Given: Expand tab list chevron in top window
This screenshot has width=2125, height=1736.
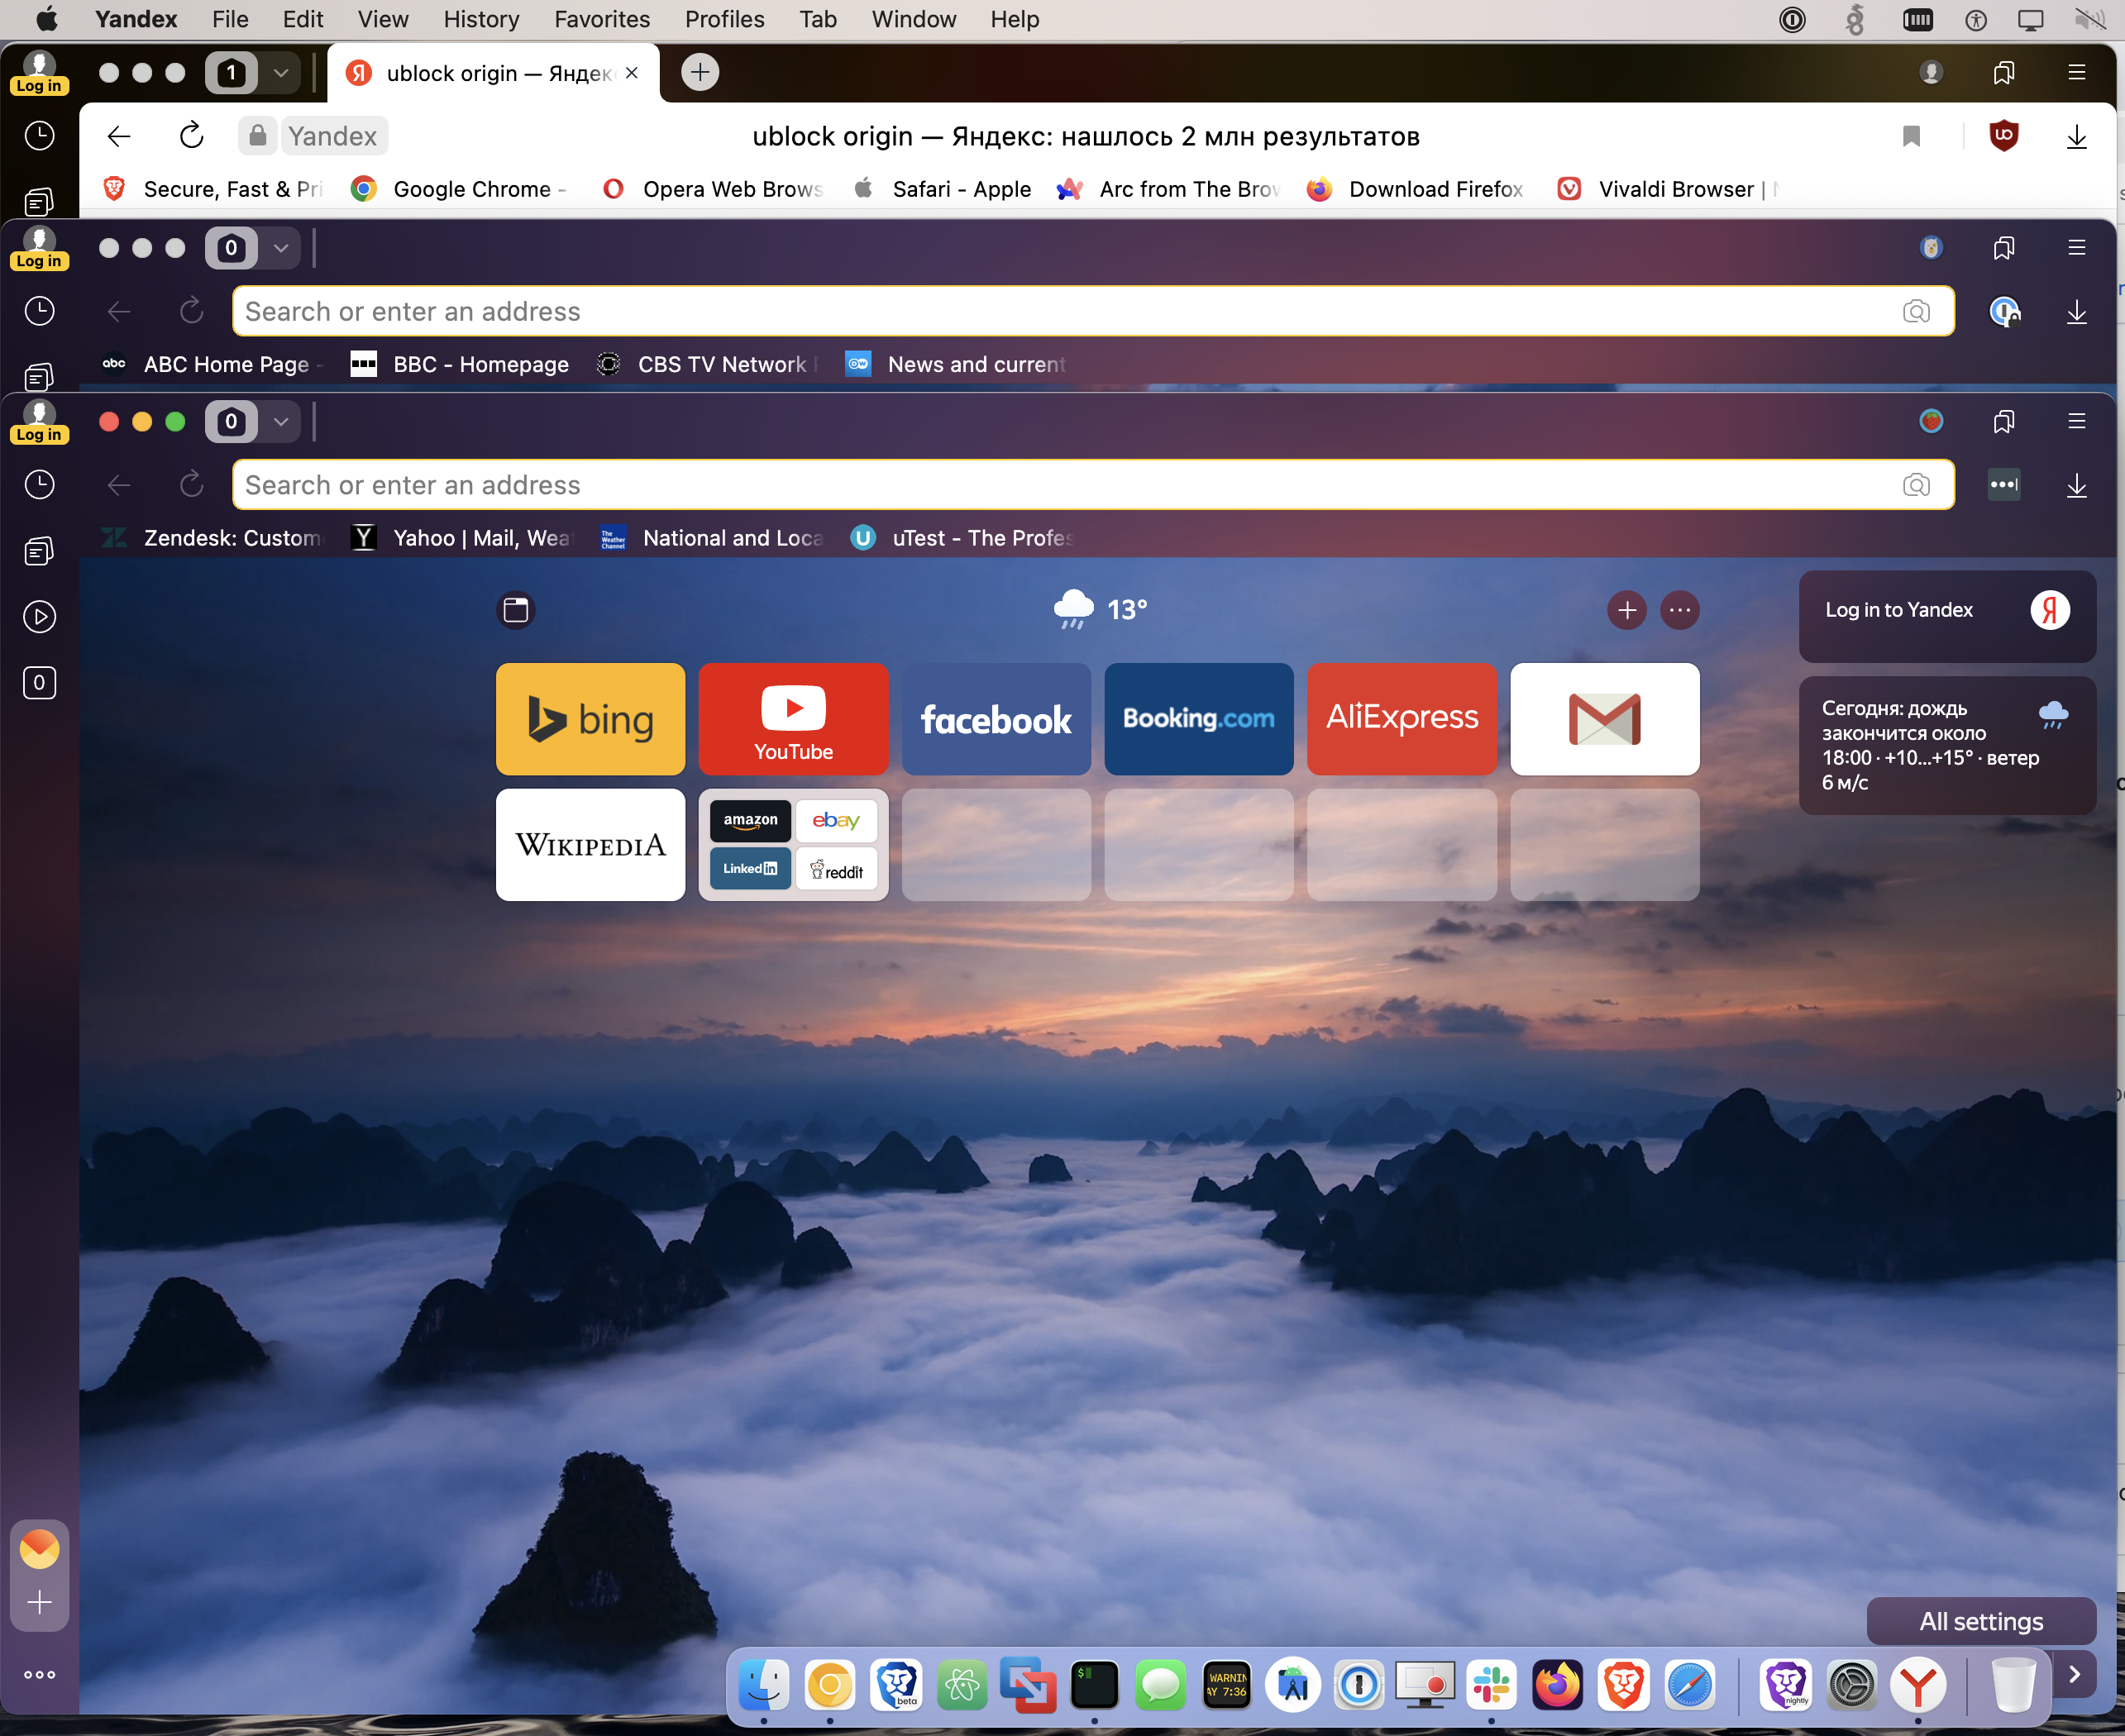Looking at the screenshot, I should pyautogui.click(x=281, y=72).
